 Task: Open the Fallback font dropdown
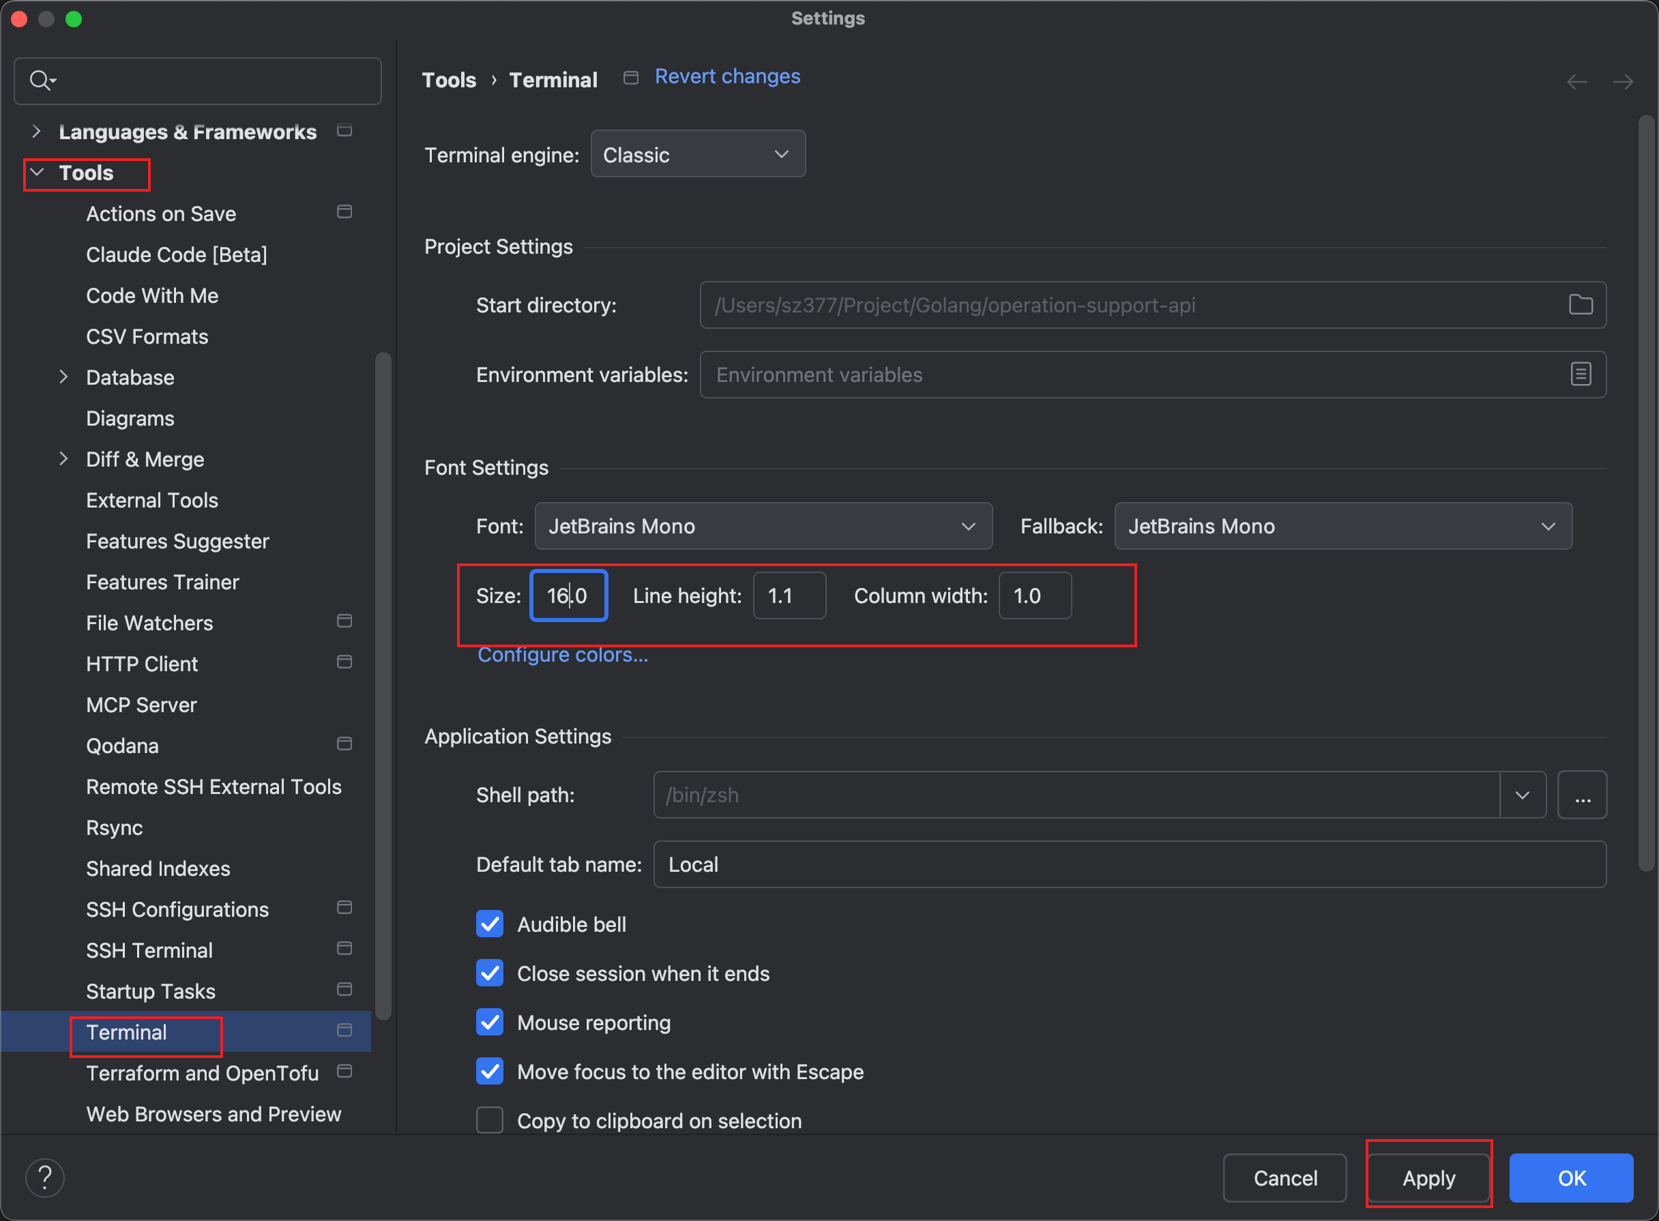click(x=1342, y=526)
